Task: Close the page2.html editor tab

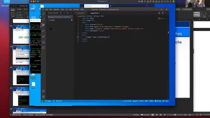Action: point(99,13)
